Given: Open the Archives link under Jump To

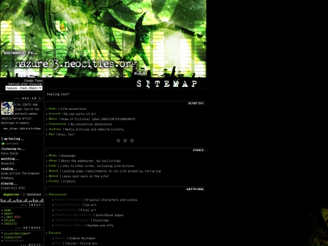Looking at the screenshot, I should (x=55, y=129).
